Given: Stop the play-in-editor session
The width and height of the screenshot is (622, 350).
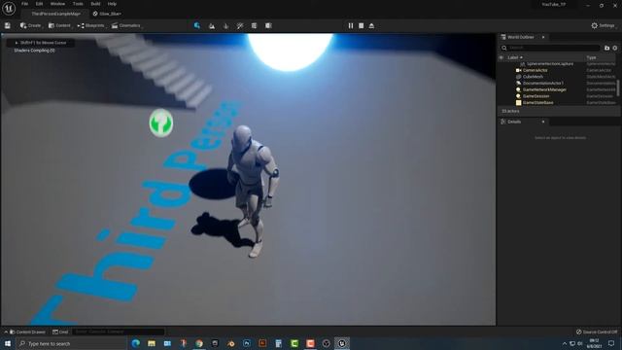Looking at the screenshot, I should click(361, 25).
